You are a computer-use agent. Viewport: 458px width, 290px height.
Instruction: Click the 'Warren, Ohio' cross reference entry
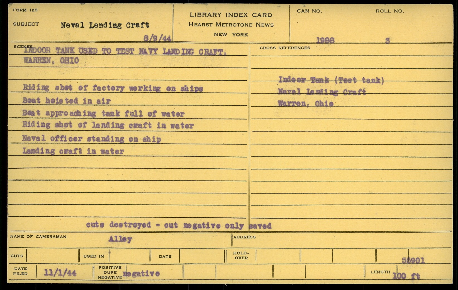click(x=306, y=104)
